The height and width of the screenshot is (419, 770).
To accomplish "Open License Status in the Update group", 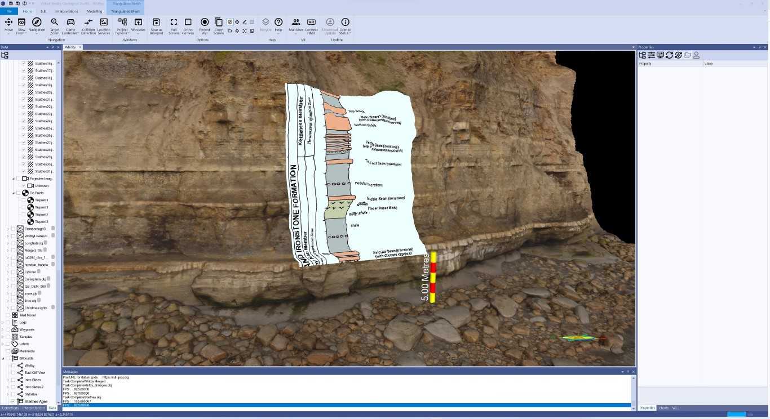I will pyautogui.click(x=345, y=25).
